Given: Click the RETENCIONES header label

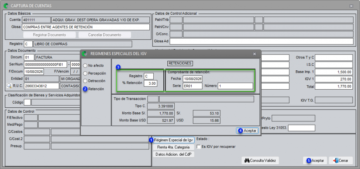Looking at the screenshot, I should click(x=180, y=63).
